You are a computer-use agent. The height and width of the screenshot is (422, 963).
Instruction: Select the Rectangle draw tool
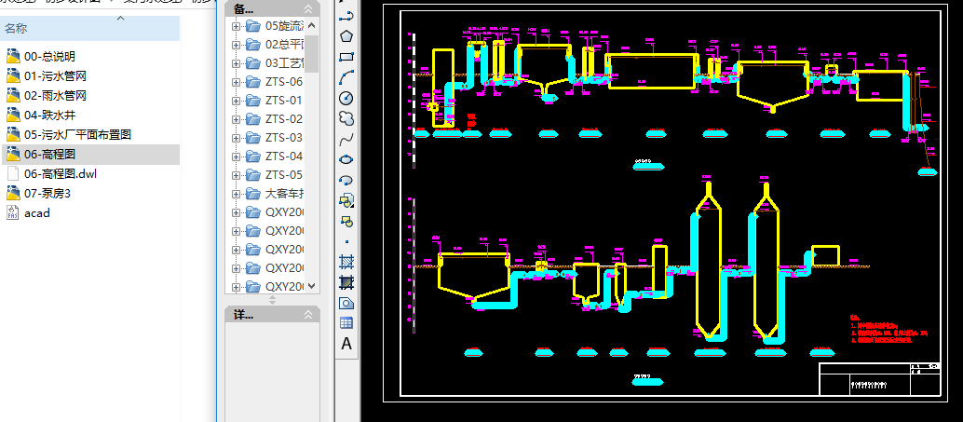pyautogui.click(x=346, y=57)
